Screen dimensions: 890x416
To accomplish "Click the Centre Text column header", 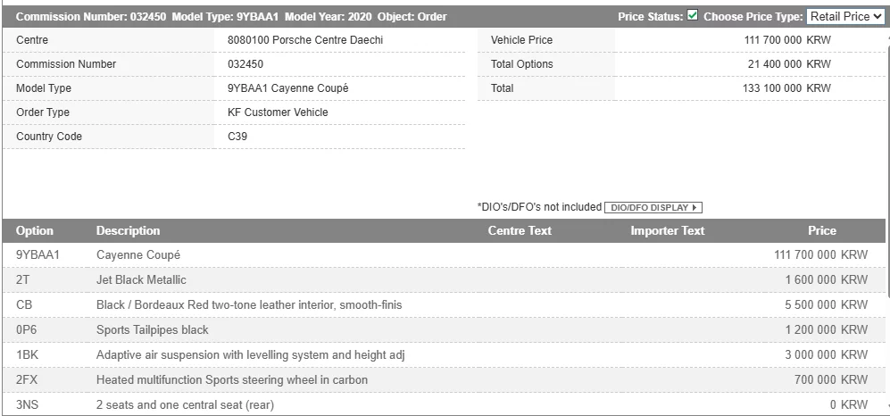I will pos(520,230).
